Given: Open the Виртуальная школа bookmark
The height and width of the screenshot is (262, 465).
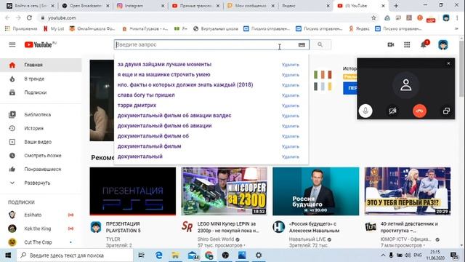Looking at the screenshot, I should pyautogui.click(x=216, y=29).
